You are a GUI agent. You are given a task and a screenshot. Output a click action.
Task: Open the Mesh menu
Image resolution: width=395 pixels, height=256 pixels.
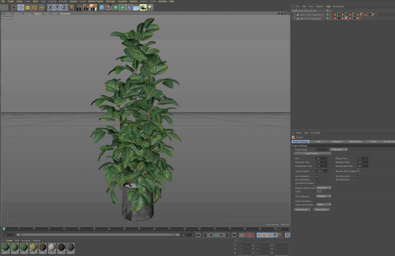click(x=36, y=1)
